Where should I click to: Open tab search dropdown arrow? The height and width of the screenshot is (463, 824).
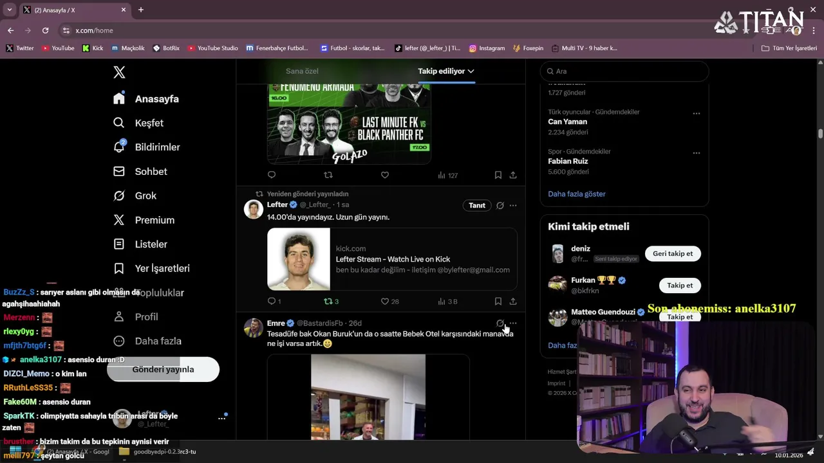tap(9, 10)
